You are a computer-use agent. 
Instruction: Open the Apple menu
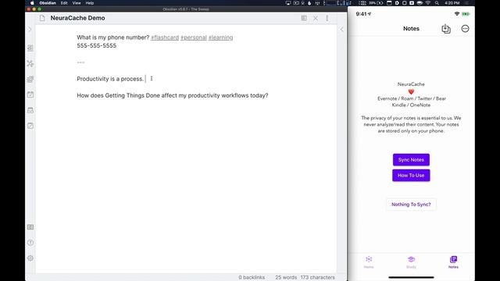32,3
